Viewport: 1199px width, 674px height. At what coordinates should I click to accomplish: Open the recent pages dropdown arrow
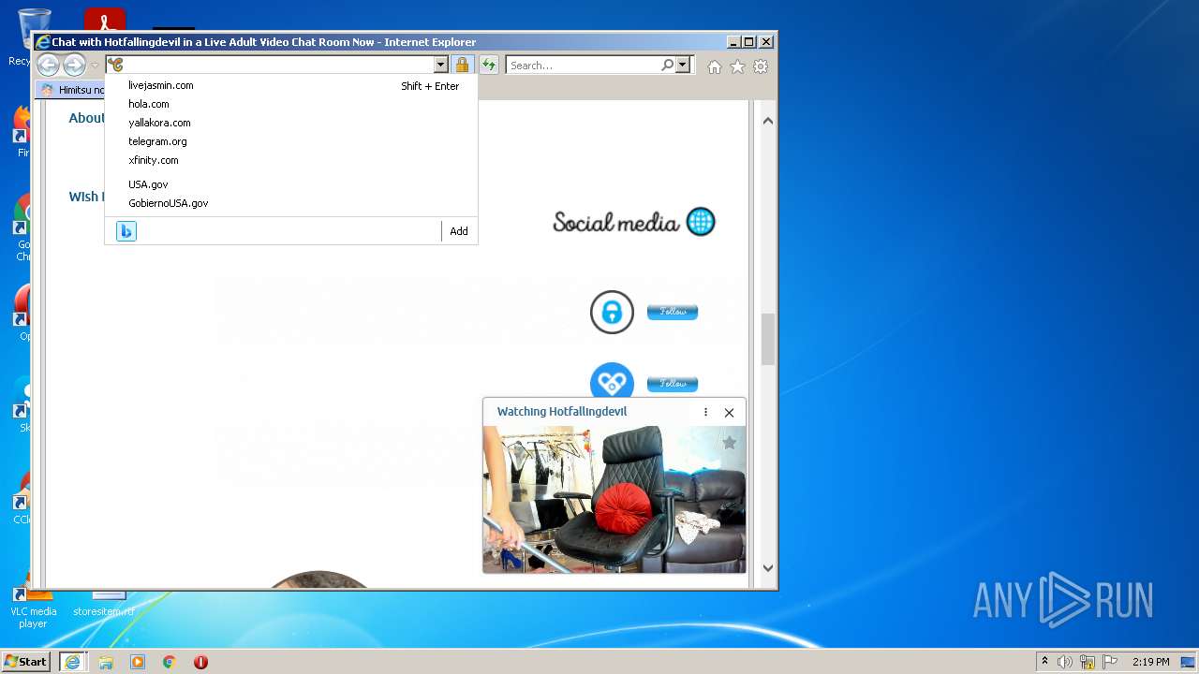[x=95, y=66]
